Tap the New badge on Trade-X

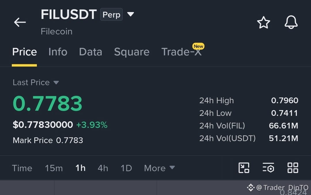pos(198,46)
